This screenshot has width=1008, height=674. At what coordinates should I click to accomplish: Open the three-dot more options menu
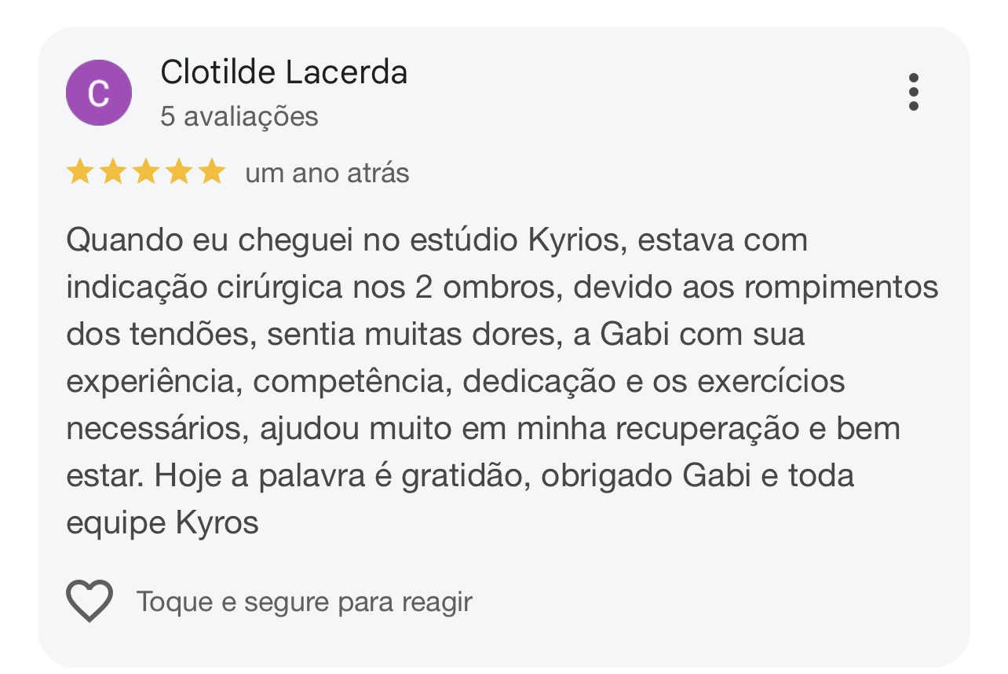(913, 93)
